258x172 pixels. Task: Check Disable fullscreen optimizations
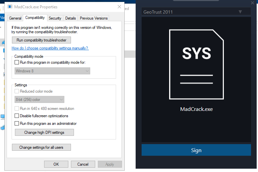(17, 116)
